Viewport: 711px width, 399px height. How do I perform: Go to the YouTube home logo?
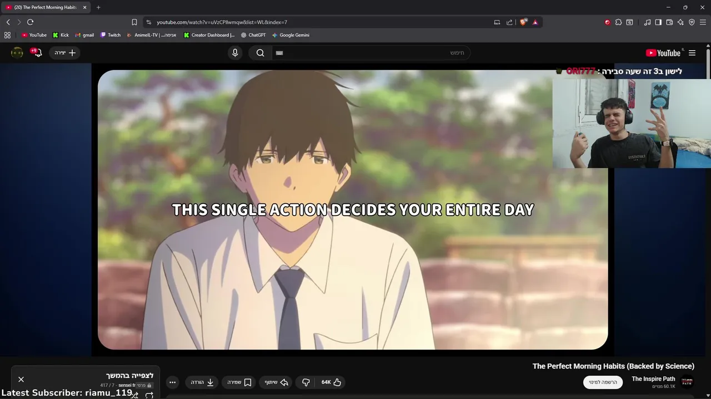tap(663, 53)
